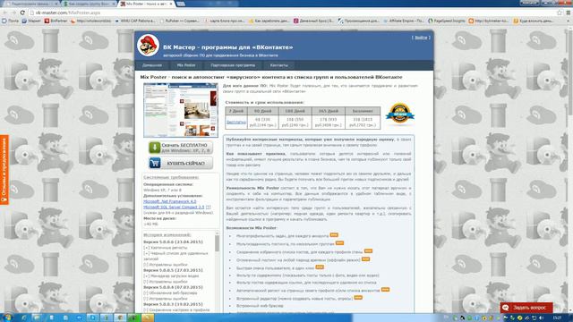Open the Контакты menu item
573x322 pixels.
pos(278,65)
